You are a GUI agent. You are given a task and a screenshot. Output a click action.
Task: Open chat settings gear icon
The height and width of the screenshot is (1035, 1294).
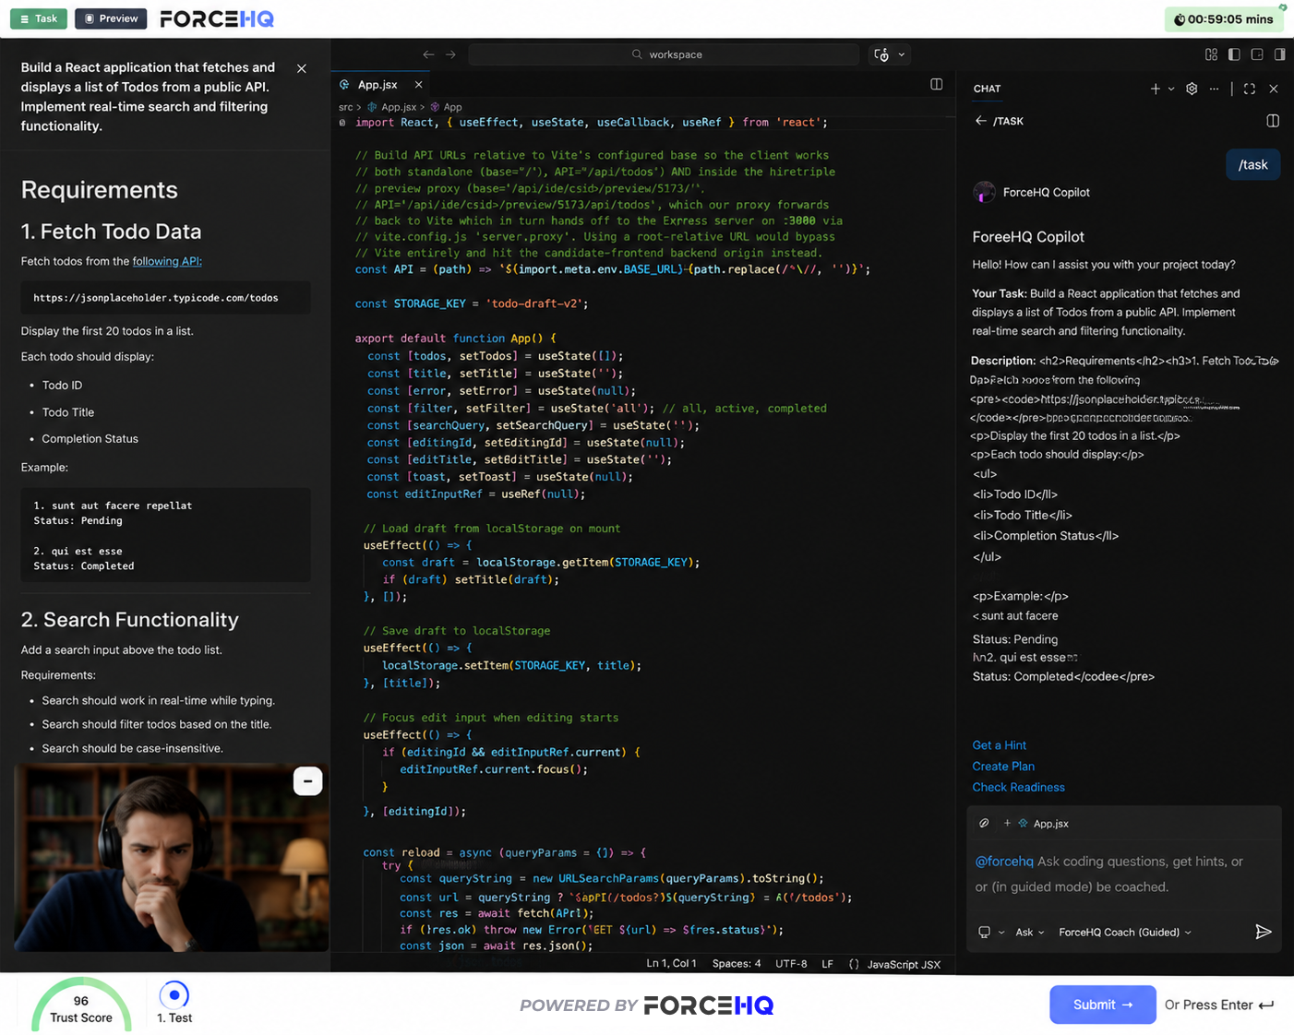pyautogui.click(x=1192, y=89)
